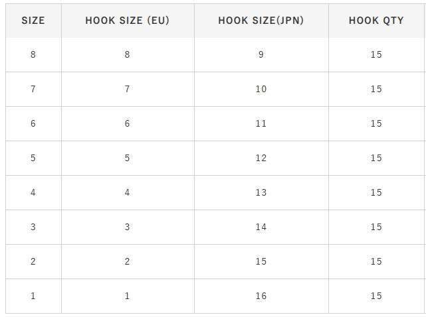
Task: Click EU hook size 1 cell
Action: [x=128, y=296]
